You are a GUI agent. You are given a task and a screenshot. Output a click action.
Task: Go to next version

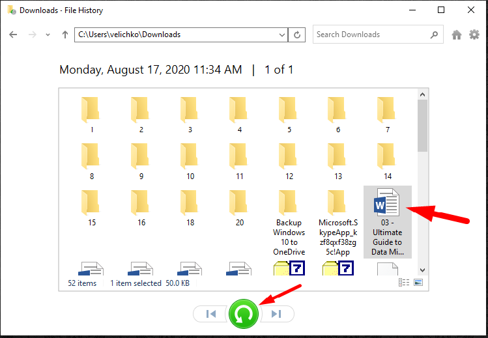(276, 314)
